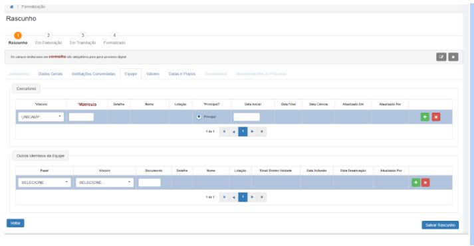Dismiss the notice bar with the X icon

(x=453, y=56)
